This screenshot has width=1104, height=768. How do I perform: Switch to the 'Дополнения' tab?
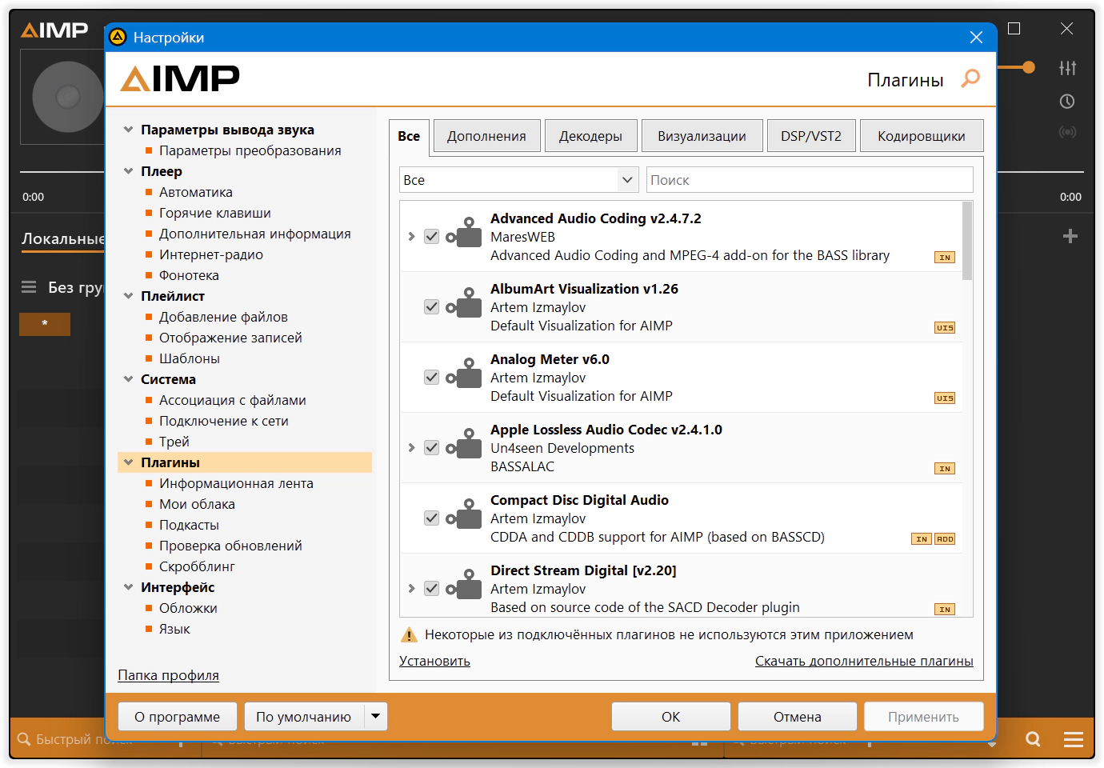pos(487,136)
